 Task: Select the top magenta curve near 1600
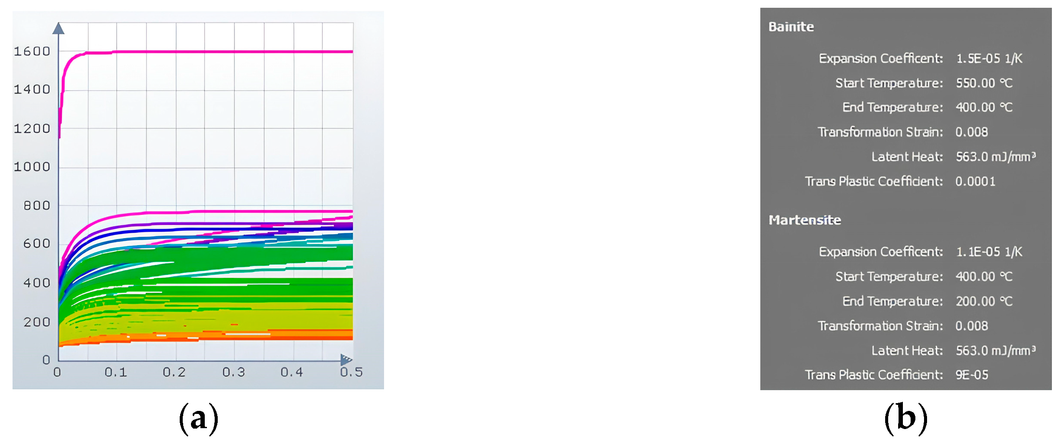point(216,51)
